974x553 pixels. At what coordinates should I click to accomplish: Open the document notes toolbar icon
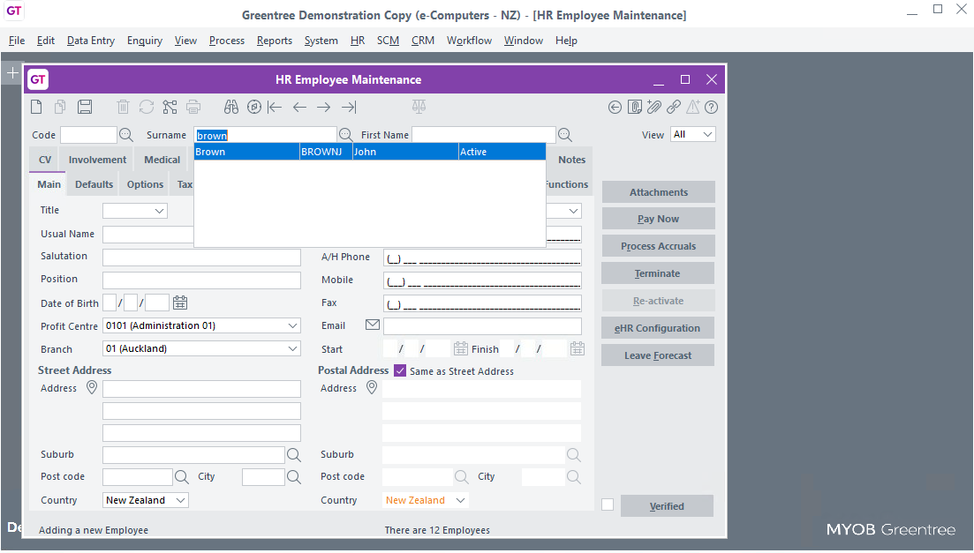634,108
